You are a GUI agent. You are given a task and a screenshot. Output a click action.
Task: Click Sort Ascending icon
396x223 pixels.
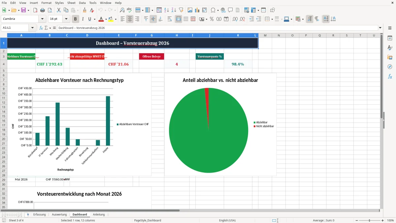(x=167, y=10)
